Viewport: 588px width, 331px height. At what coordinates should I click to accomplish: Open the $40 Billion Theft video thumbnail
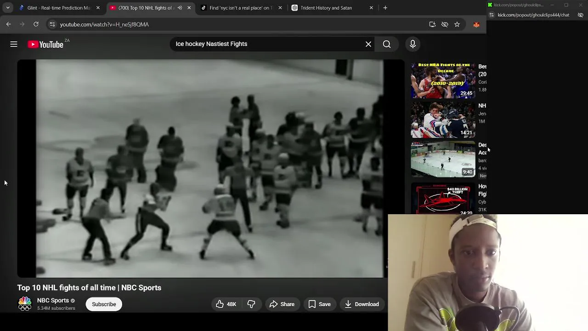443,199
